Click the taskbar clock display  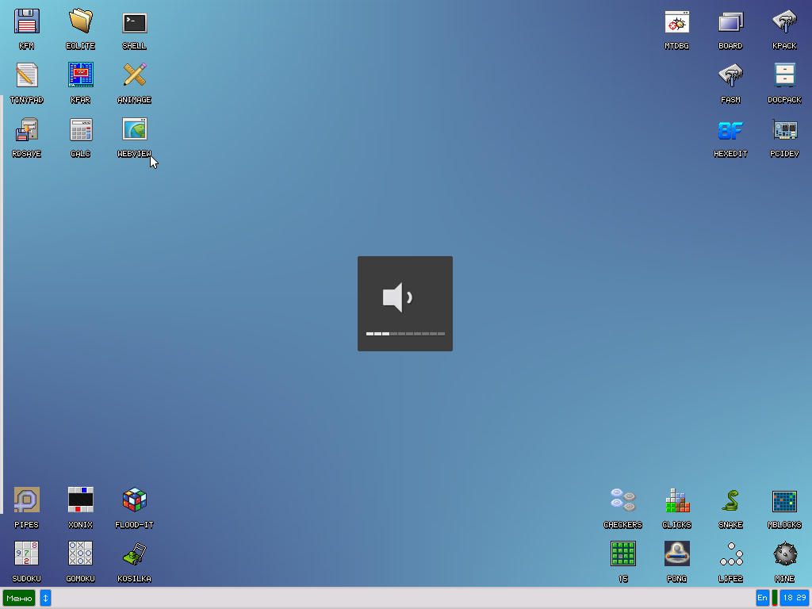[x=795, y=598]
